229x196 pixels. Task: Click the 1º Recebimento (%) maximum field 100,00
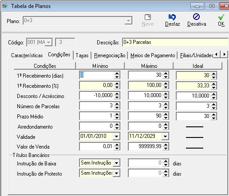click(x=146, y=85)
